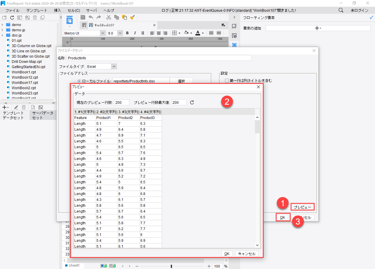Open the サーバ menu

pyautogui.click(x=91, y=10)
